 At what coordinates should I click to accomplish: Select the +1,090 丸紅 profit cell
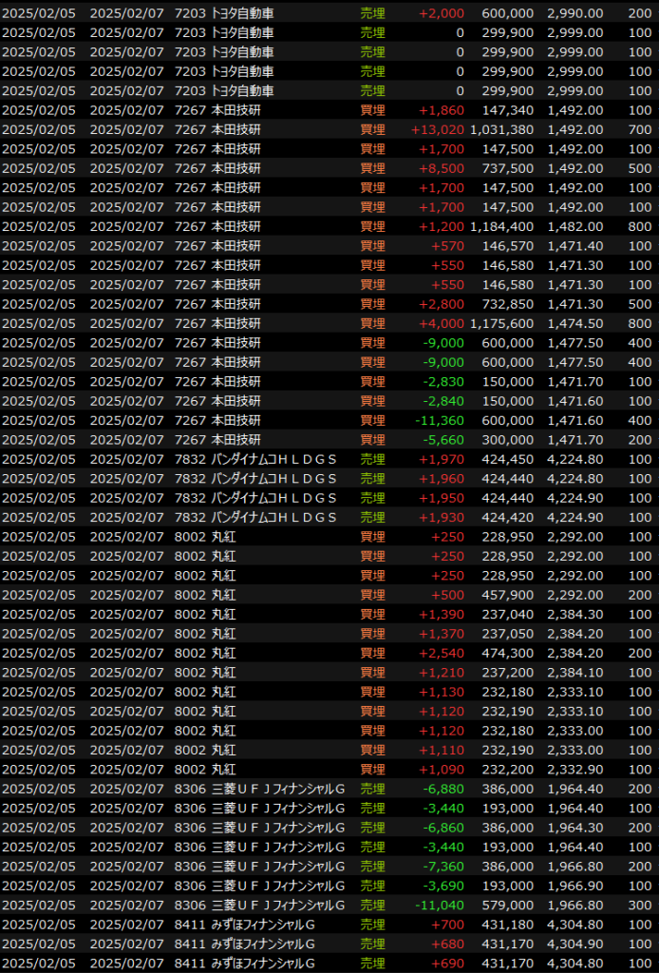coord(442,769)
